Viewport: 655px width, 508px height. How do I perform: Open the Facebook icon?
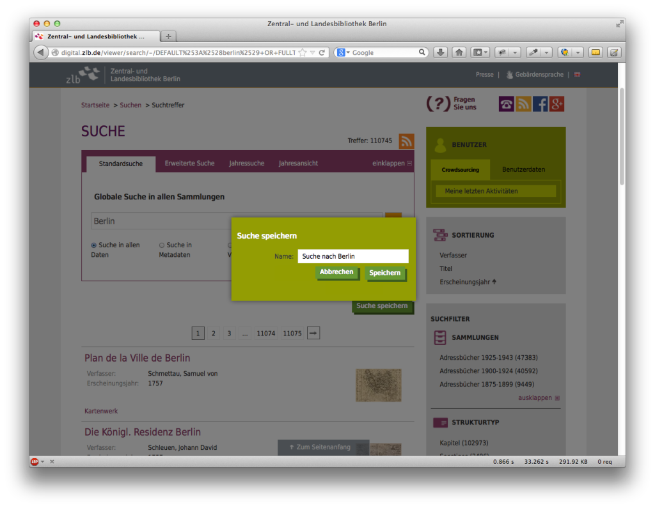tap(540, 104)
